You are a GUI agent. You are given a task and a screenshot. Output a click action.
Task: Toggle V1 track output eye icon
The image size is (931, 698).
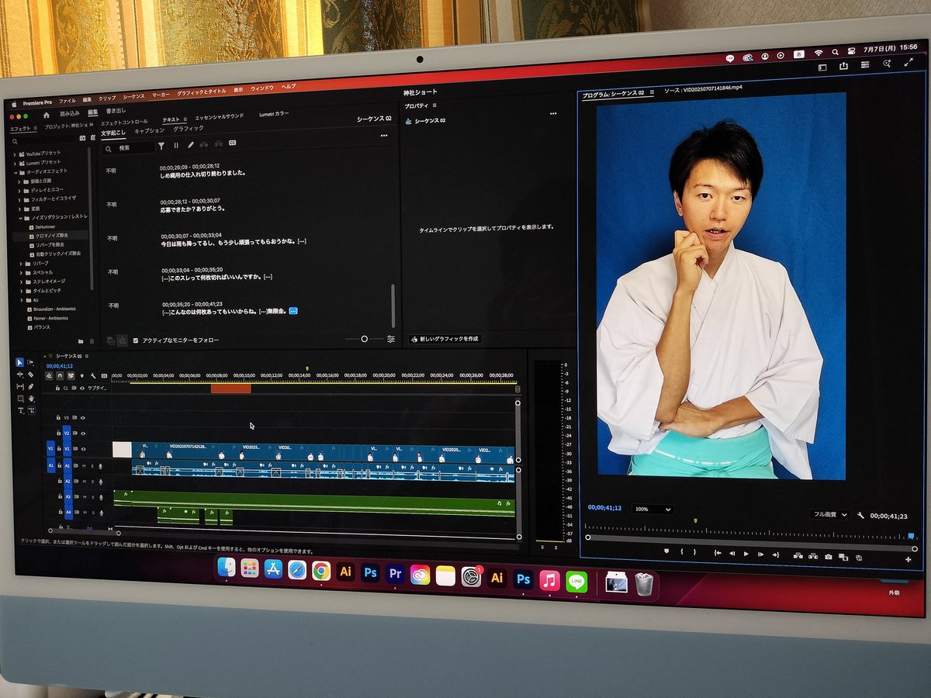(83, 449)
